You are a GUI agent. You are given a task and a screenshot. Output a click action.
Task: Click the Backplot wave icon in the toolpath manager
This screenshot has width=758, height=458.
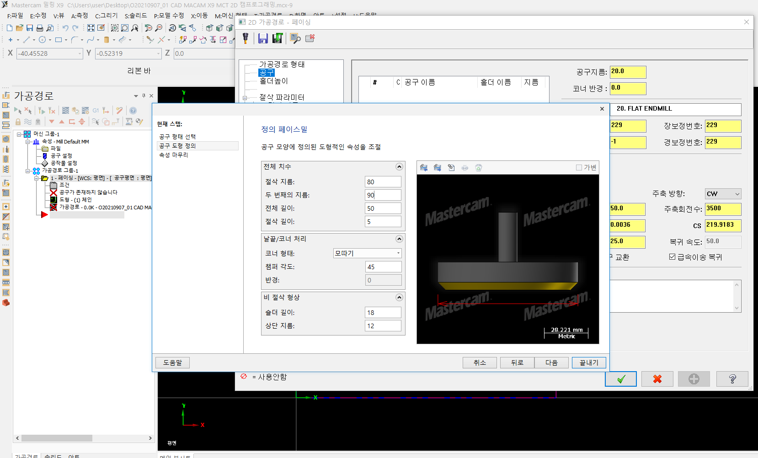point(65,111)
